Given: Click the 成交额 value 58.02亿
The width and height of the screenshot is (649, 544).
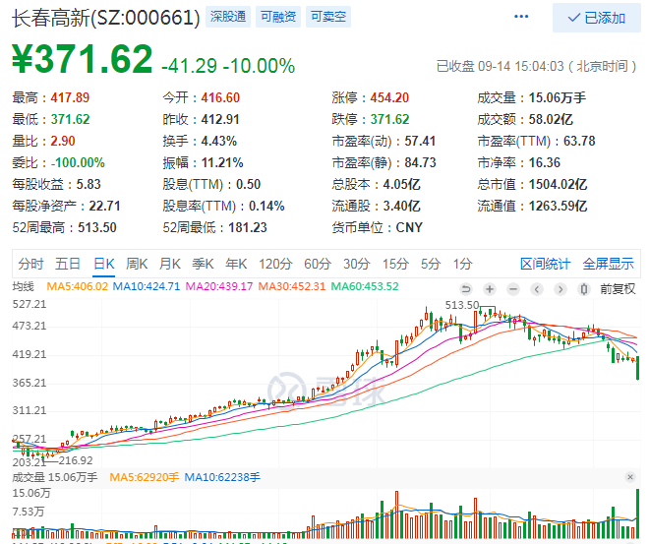Looking at the screenshot, I should coord(551,120).
